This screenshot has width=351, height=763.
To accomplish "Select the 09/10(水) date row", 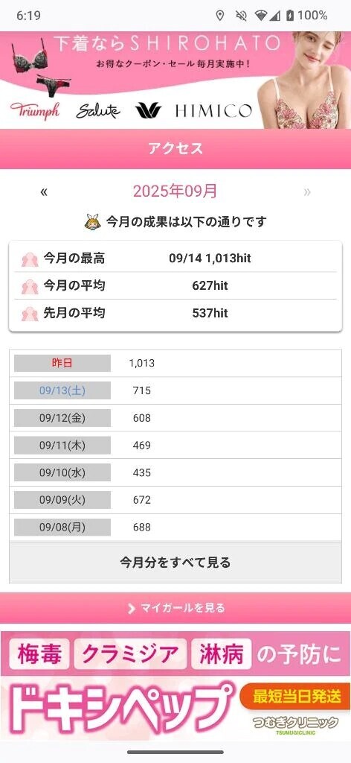I will pos(175,472).
